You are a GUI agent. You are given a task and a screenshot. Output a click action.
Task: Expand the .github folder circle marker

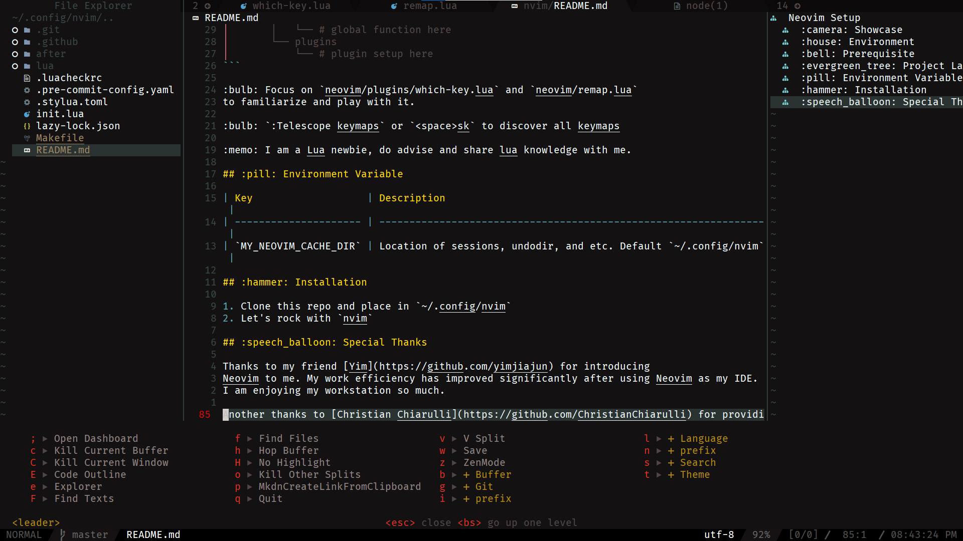click(15, 42)
